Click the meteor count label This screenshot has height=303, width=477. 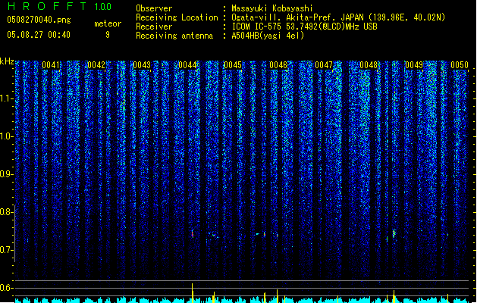coord(108,23)
